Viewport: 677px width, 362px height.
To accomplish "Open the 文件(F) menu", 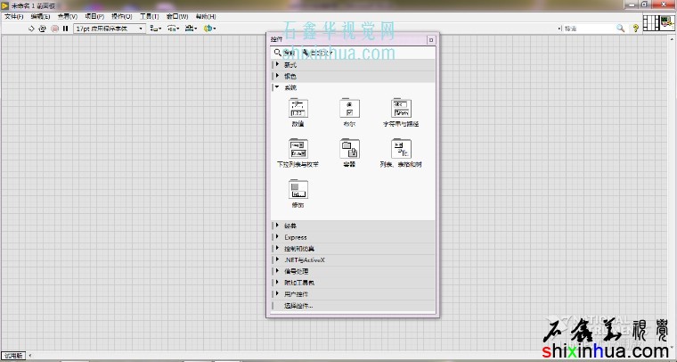I will click(x=13, y=17).
